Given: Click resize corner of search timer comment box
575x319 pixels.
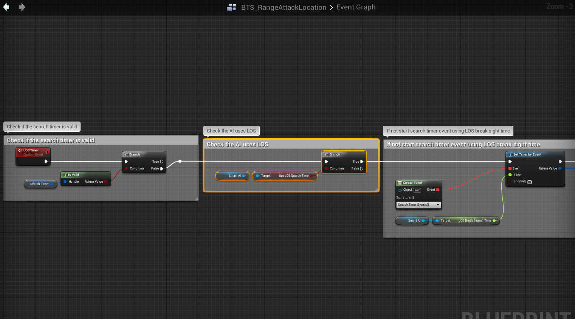Looking at the screenshot, I should [196, 199].
